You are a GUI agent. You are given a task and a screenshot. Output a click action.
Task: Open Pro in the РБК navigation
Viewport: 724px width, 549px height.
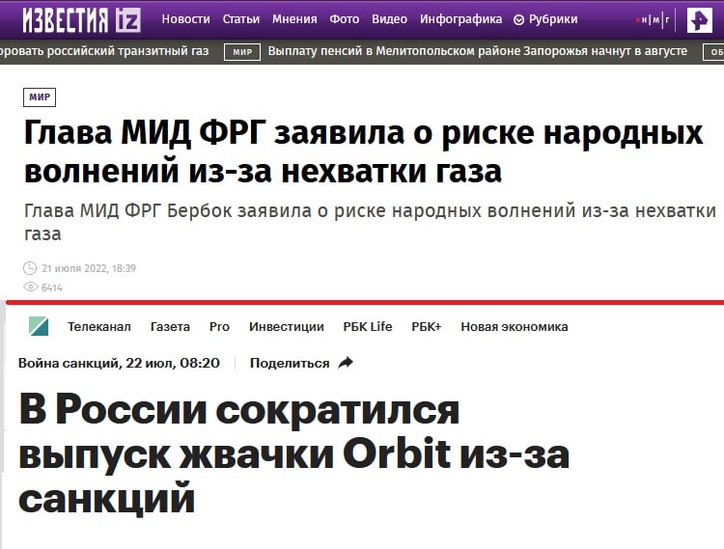219,327
